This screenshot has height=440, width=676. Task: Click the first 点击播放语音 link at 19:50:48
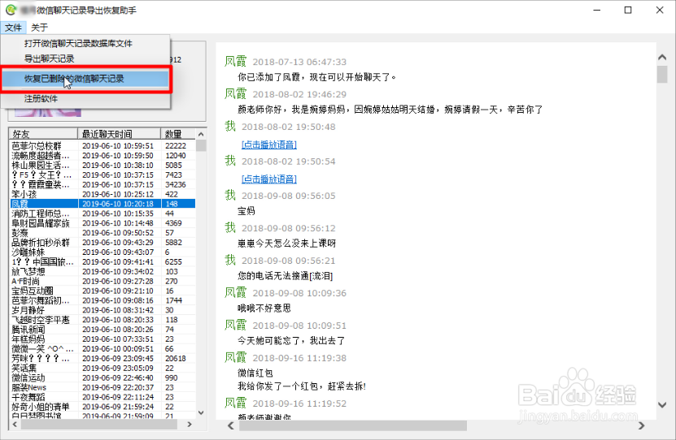tap(269, 145)
